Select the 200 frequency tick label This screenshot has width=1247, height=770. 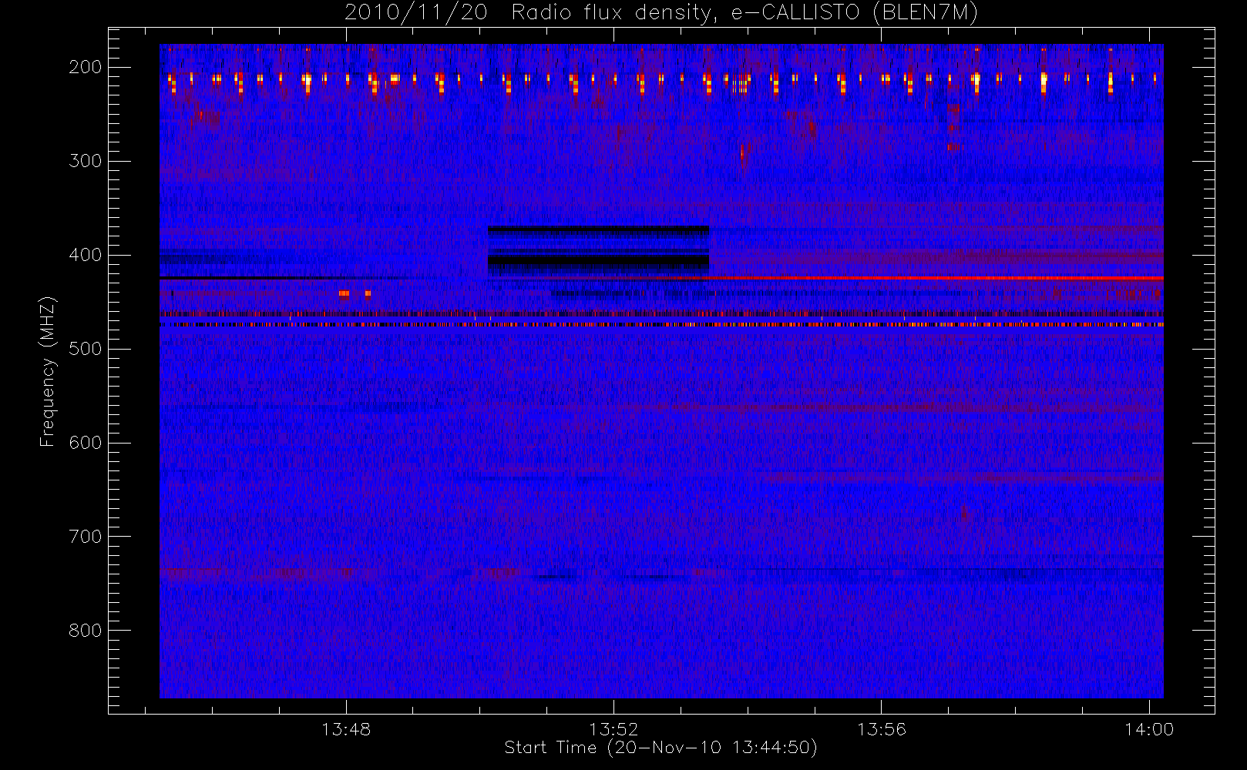click(86, 67)
